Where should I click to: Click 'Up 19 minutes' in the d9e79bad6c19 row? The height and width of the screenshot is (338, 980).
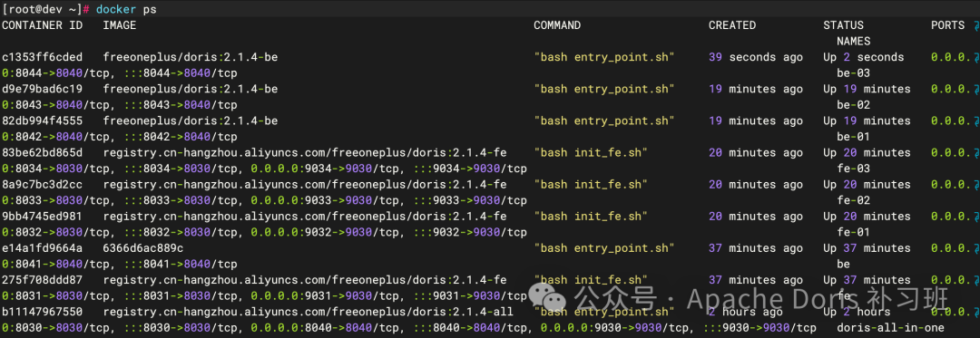(867, 89)
